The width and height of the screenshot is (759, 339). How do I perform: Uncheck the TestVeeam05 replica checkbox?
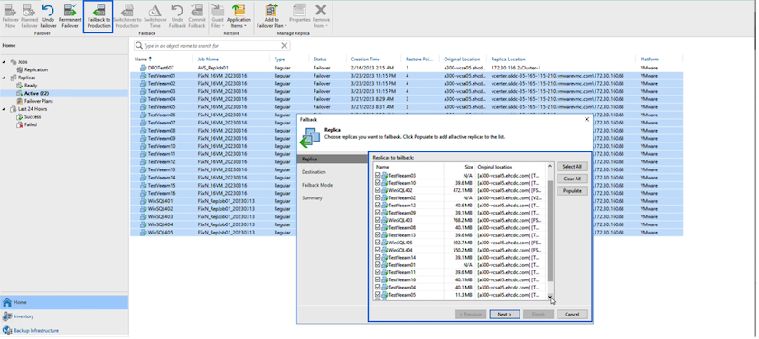[x=378, y=295]
